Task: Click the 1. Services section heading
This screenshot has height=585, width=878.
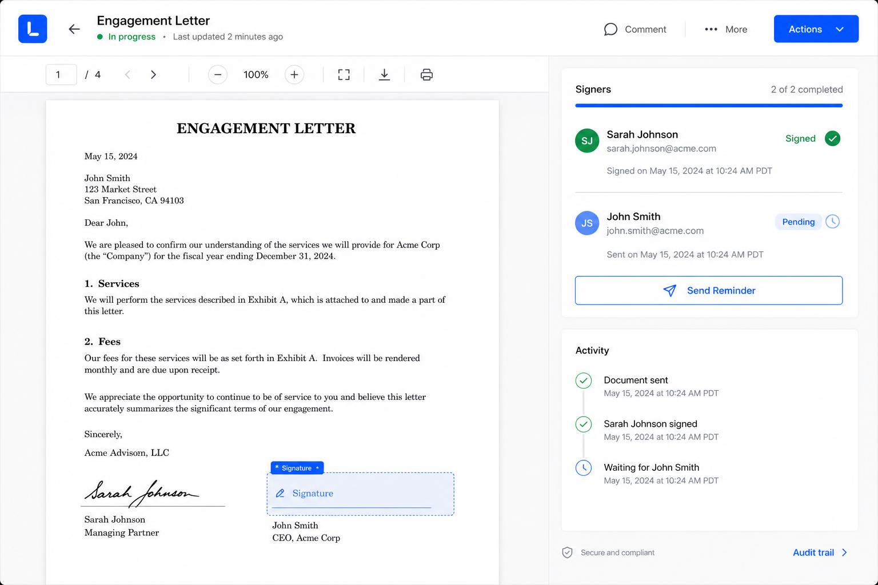Action: (112, 284)
